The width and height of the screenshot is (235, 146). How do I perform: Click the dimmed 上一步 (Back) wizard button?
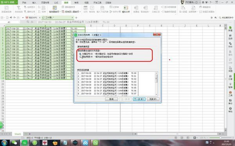(x=125, y=99)
